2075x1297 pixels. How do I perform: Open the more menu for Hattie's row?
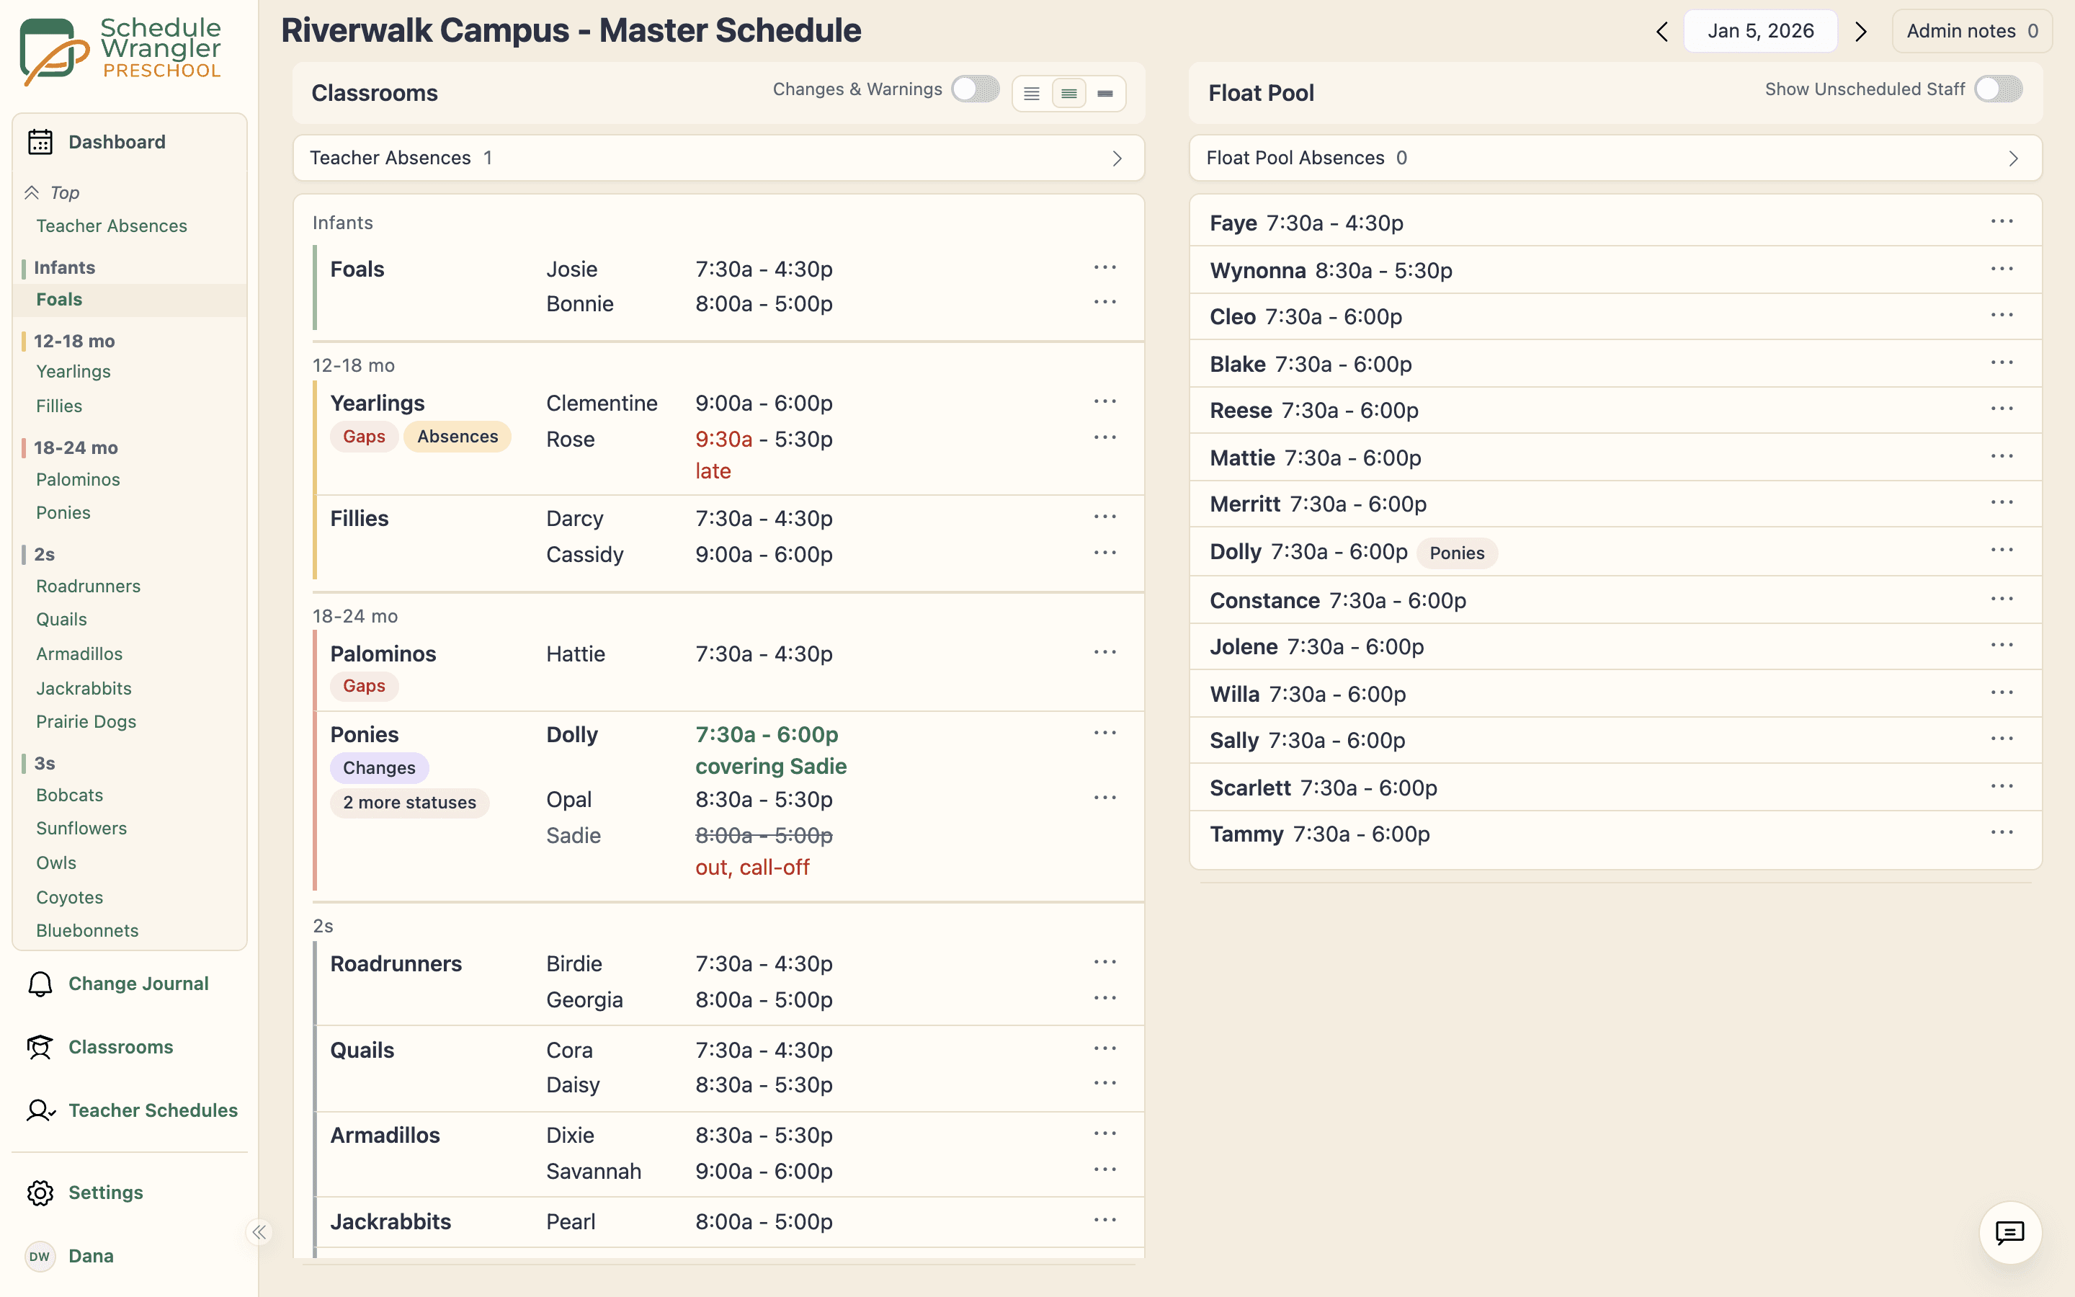click(1105, 652)
